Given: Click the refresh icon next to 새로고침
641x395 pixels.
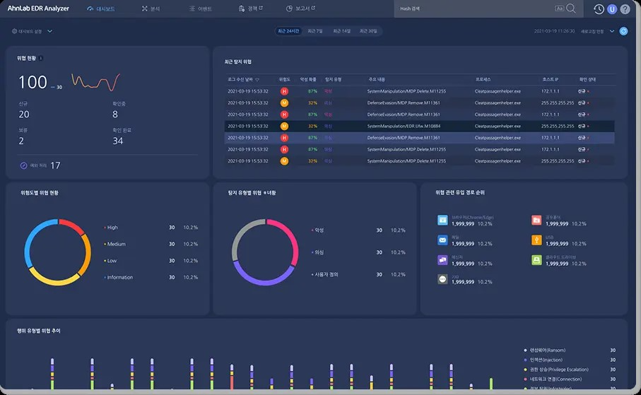Looking at the screenshot, I should tap(623, 31).
